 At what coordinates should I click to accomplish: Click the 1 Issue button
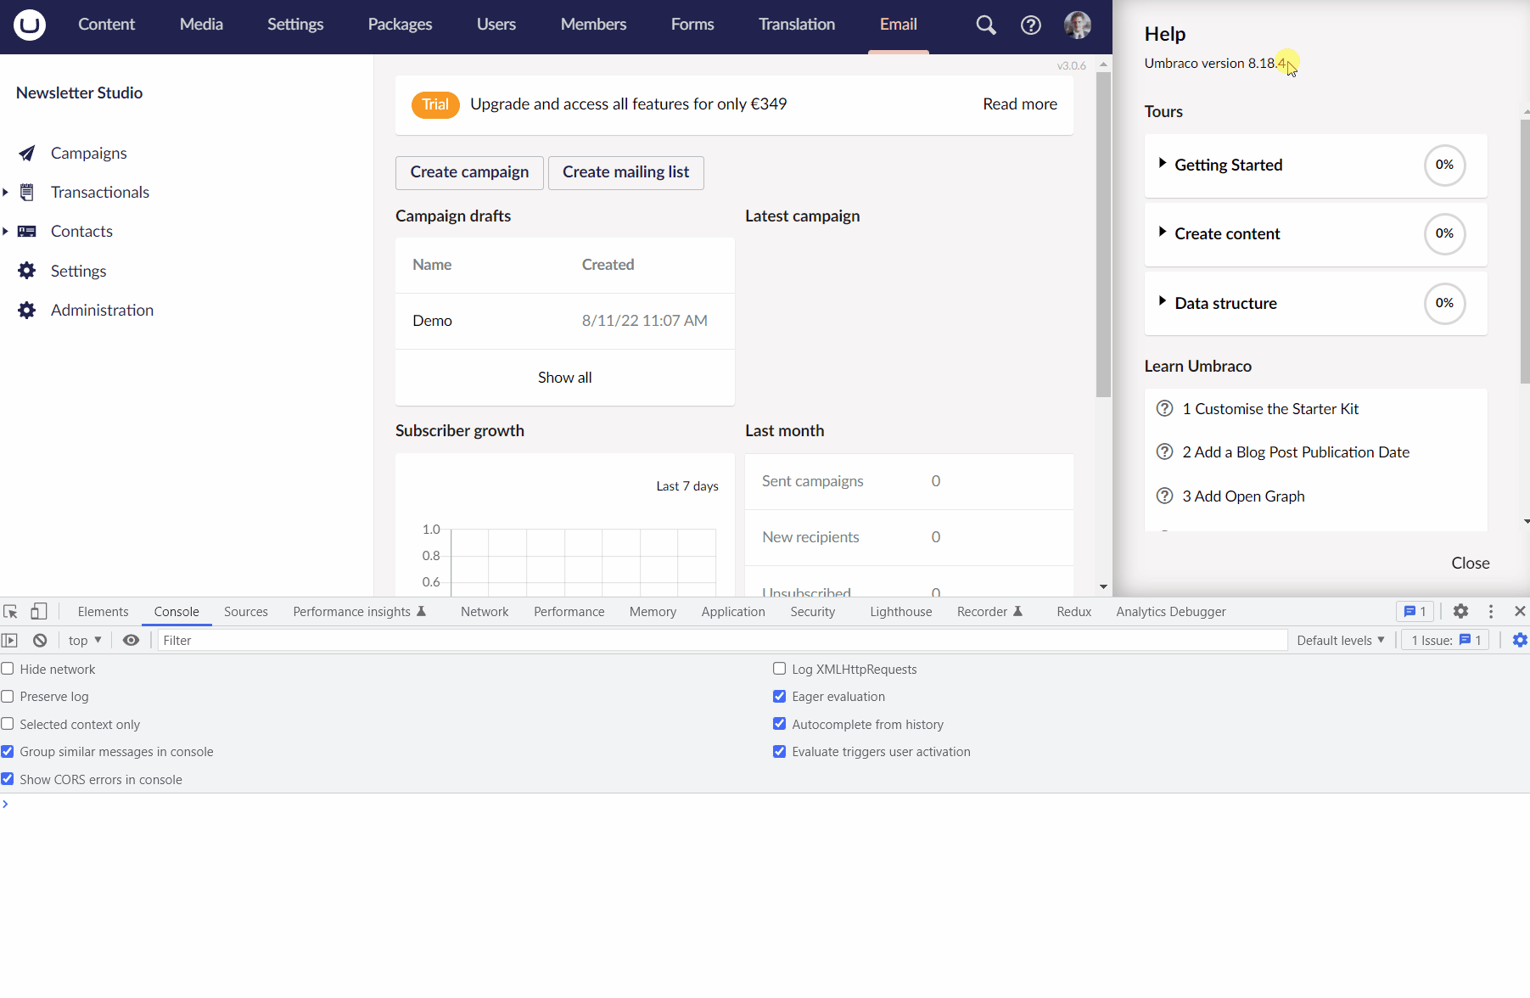click(x=1446, y=641)
